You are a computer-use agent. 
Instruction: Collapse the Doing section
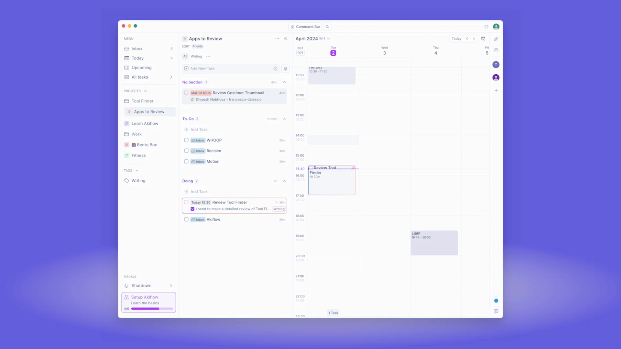point(284,181)
